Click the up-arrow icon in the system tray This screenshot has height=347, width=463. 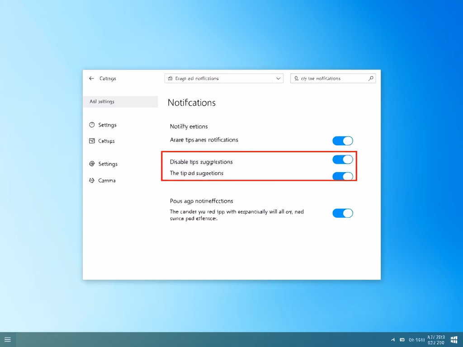tap(392, 340)
